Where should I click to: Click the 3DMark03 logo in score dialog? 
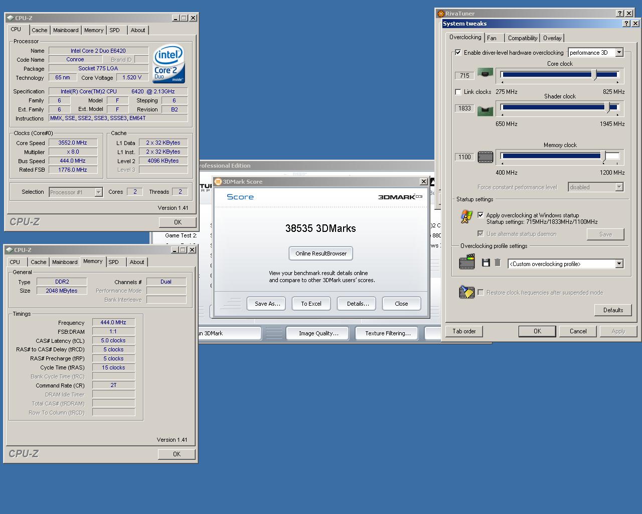click(x=400, y=197)
